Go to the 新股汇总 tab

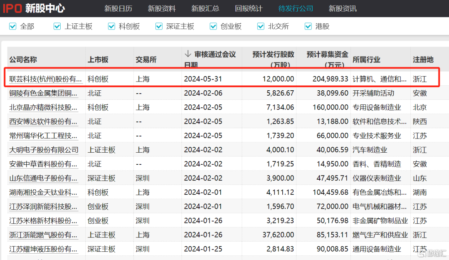(x=205, y=9)
